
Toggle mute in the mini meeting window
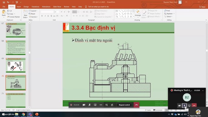click(x=184, y=105)
